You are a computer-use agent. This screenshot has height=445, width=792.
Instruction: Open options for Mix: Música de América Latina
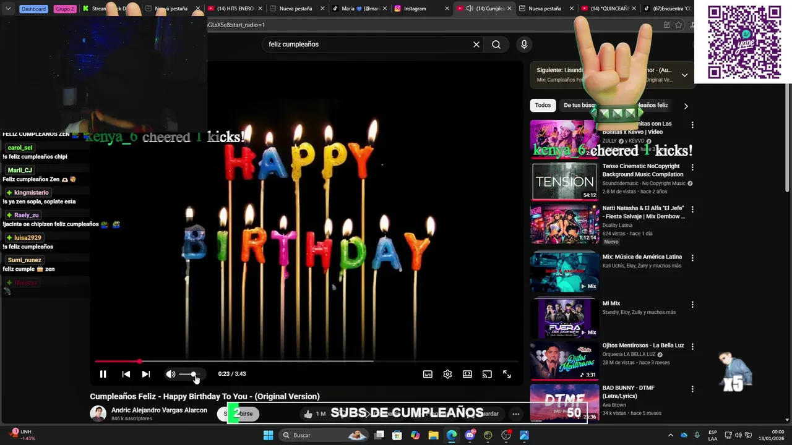coord(692,258)
